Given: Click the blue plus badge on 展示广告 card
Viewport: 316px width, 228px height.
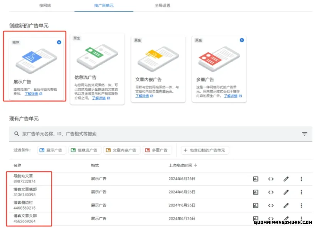Looking at the screenshot, I should point(59,42).
